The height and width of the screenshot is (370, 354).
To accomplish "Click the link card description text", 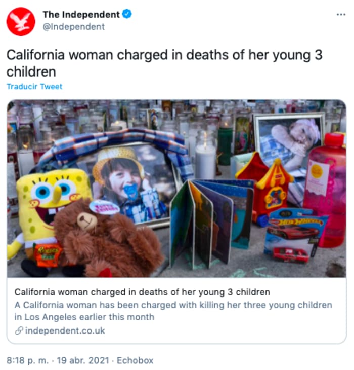I will point(173,311).
